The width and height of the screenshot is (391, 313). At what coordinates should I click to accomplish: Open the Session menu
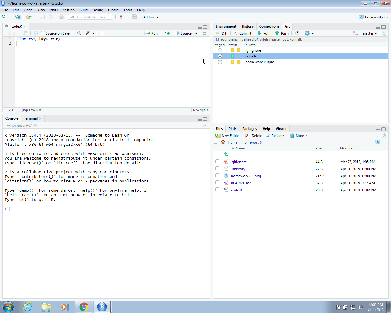(68, 10)
